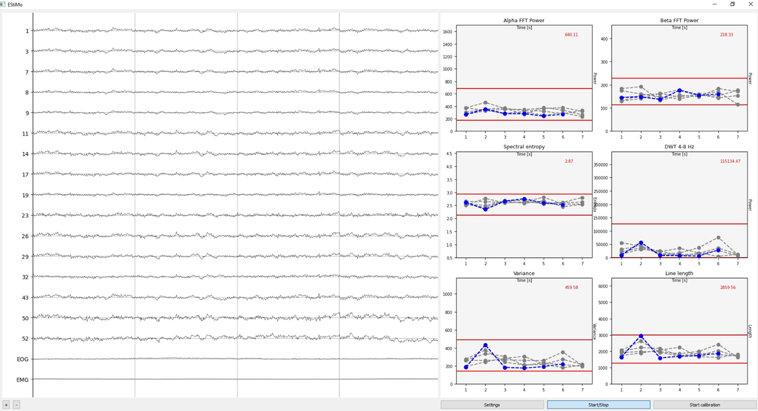Click the Line length plot title

point(679,273)
